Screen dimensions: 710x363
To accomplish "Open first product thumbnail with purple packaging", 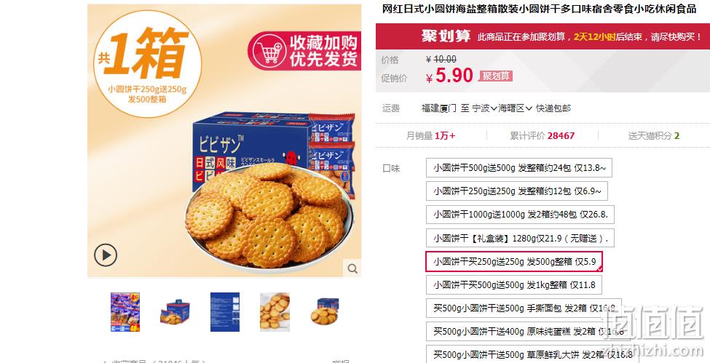I will coord(125,312).
